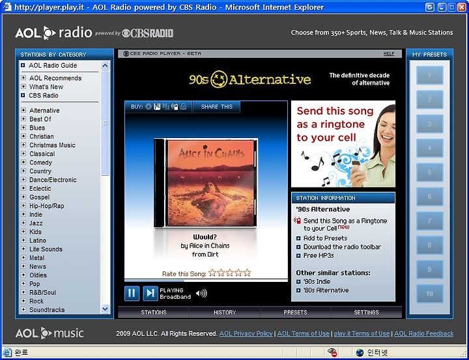Expand the Jazz category
This screenshot has height=360, width=469.
pyautogui.click(x=23, y=223)
